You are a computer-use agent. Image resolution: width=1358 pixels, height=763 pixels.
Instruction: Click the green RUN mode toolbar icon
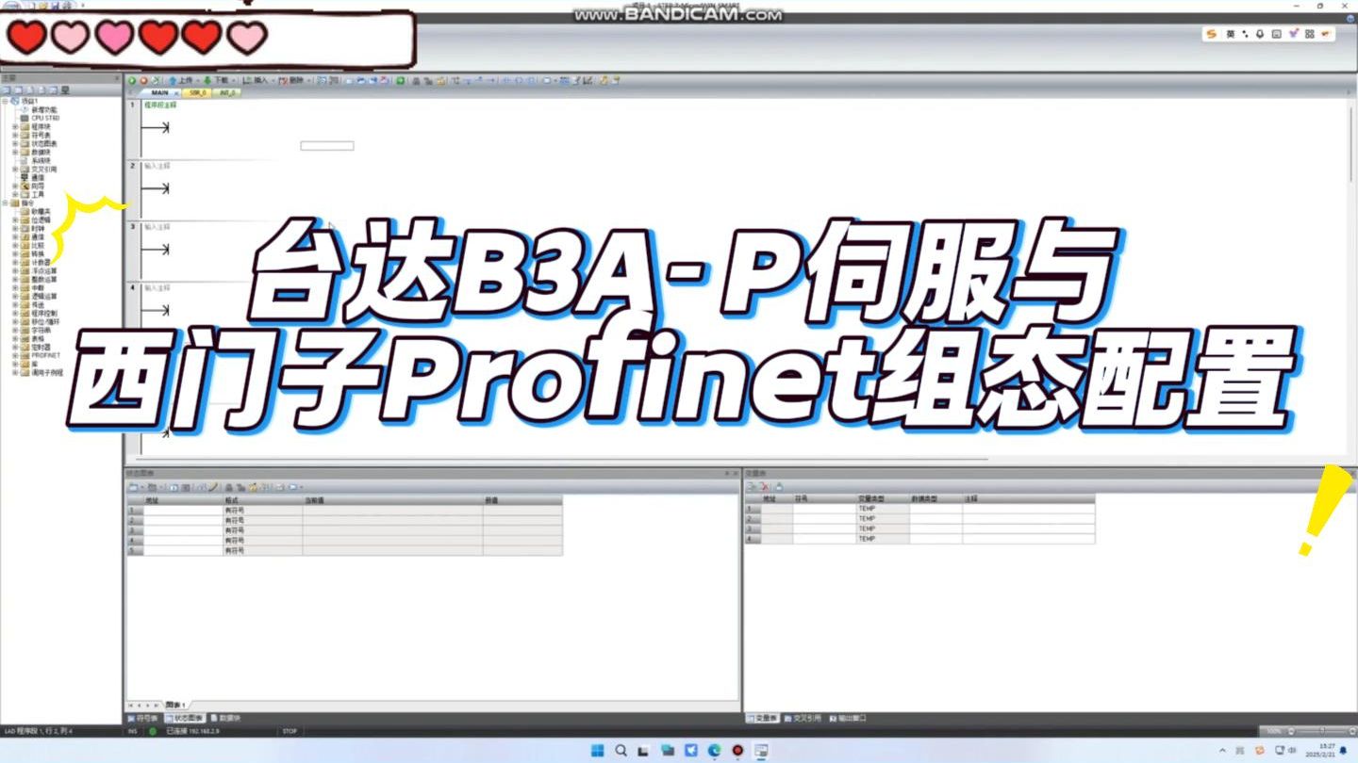coord(129,80)
